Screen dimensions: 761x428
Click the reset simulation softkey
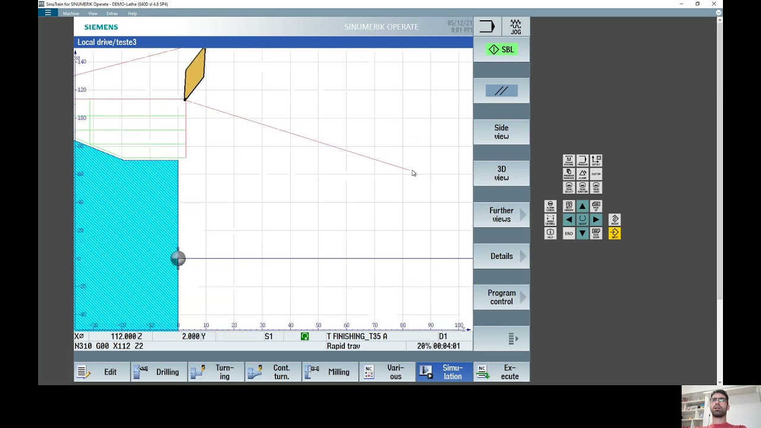[501, 91]
